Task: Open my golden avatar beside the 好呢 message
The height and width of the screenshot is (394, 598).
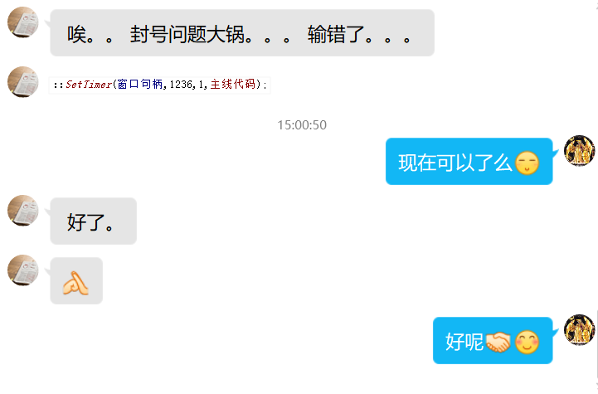Action: tap(579, 330)
